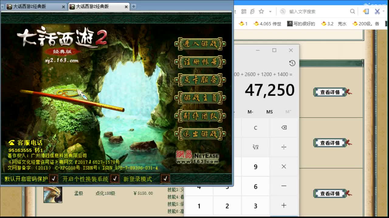389x218 pixels.
Task: Clear the calculator with the C key
Action: [255, 127]
